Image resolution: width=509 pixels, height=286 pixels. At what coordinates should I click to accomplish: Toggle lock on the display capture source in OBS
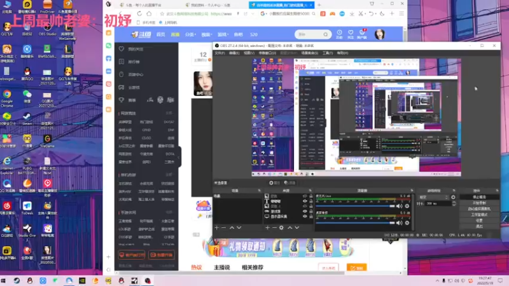pos(310,216)
